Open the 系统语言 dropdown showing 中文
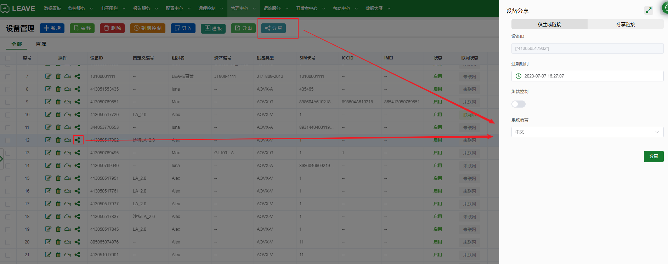Viewport: 668px width, 264px height. tap(587, 132)
